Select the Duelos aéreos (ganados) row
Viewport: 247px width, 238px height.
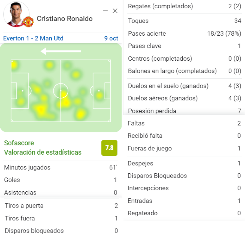[184, 98]
